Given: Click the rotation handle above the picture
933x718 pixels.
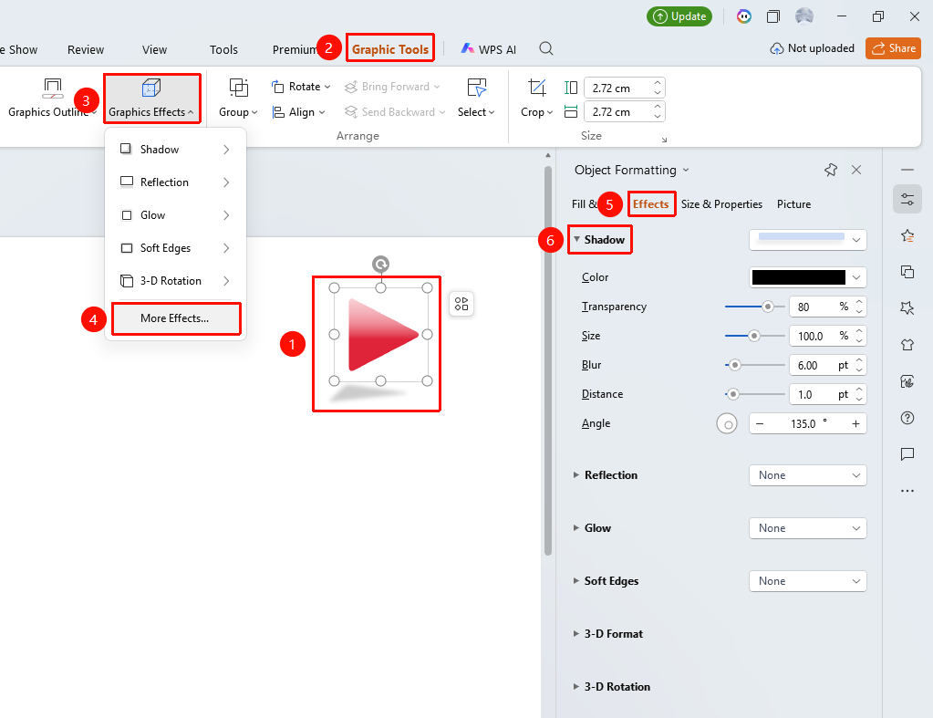Looking at the screenshot, I should 381,264.
